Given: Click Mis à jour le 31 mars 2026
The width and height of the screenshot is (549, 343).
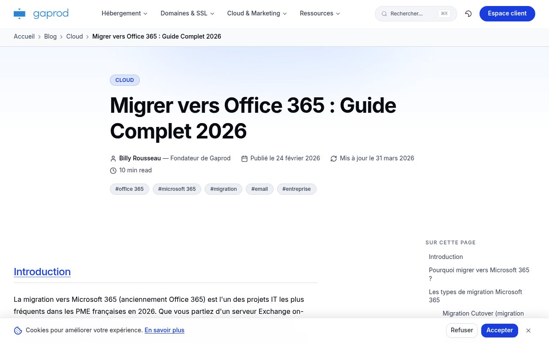Looking at the screenshot, I should (x=377, y=158).
